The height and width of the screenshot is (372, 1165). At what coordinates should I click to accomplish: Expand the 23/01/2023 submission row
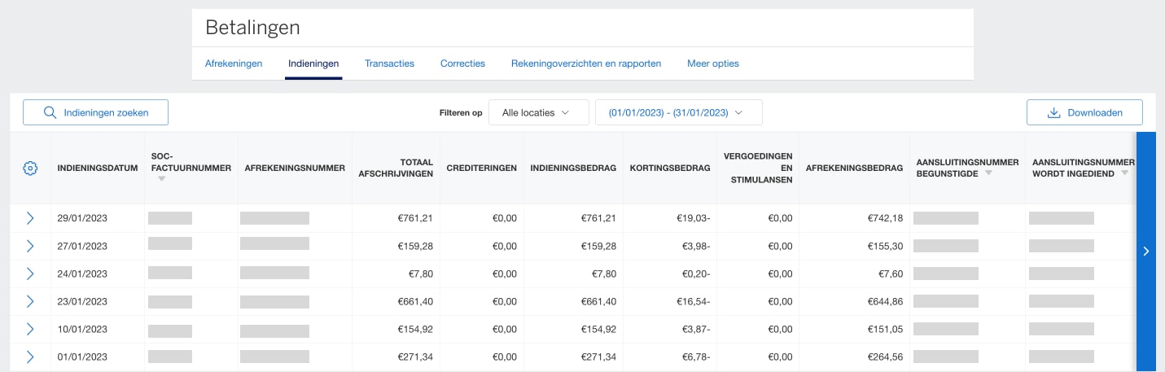(x=30, y=301)
